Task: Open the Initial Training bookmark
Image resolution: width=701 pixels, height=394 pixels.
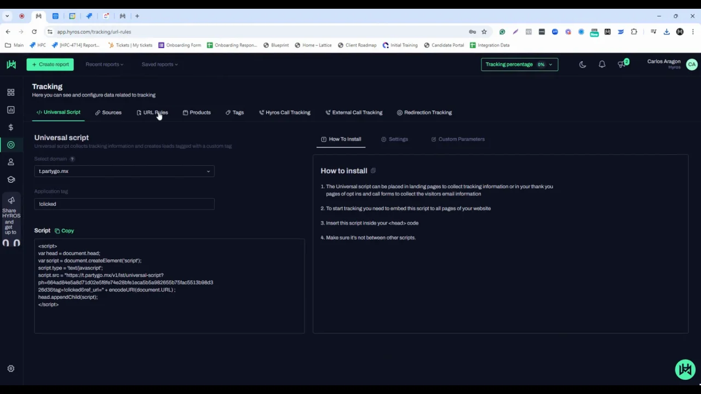Action: coord(400,45)
